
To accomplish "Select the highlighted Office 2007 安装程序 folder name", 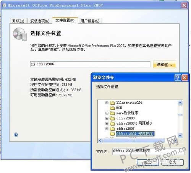I will pos(135,134).
